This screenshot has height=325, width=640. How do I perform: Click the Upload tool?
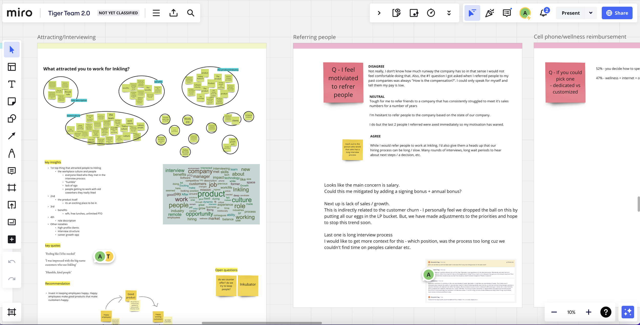click(x=12, y=205)
